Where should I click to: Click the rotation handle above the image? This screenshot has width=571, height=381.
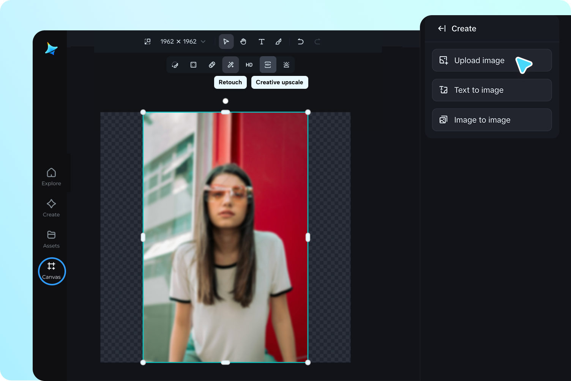tap(226, 101)
